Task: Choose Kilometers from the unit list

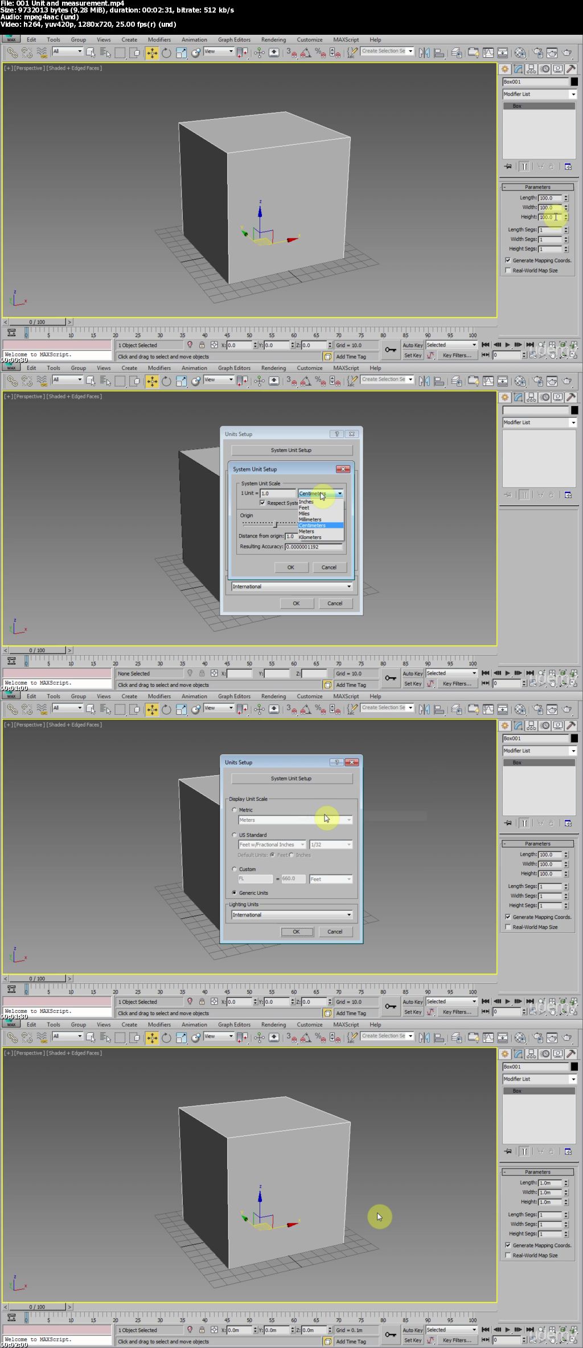Action: (321, 537)
